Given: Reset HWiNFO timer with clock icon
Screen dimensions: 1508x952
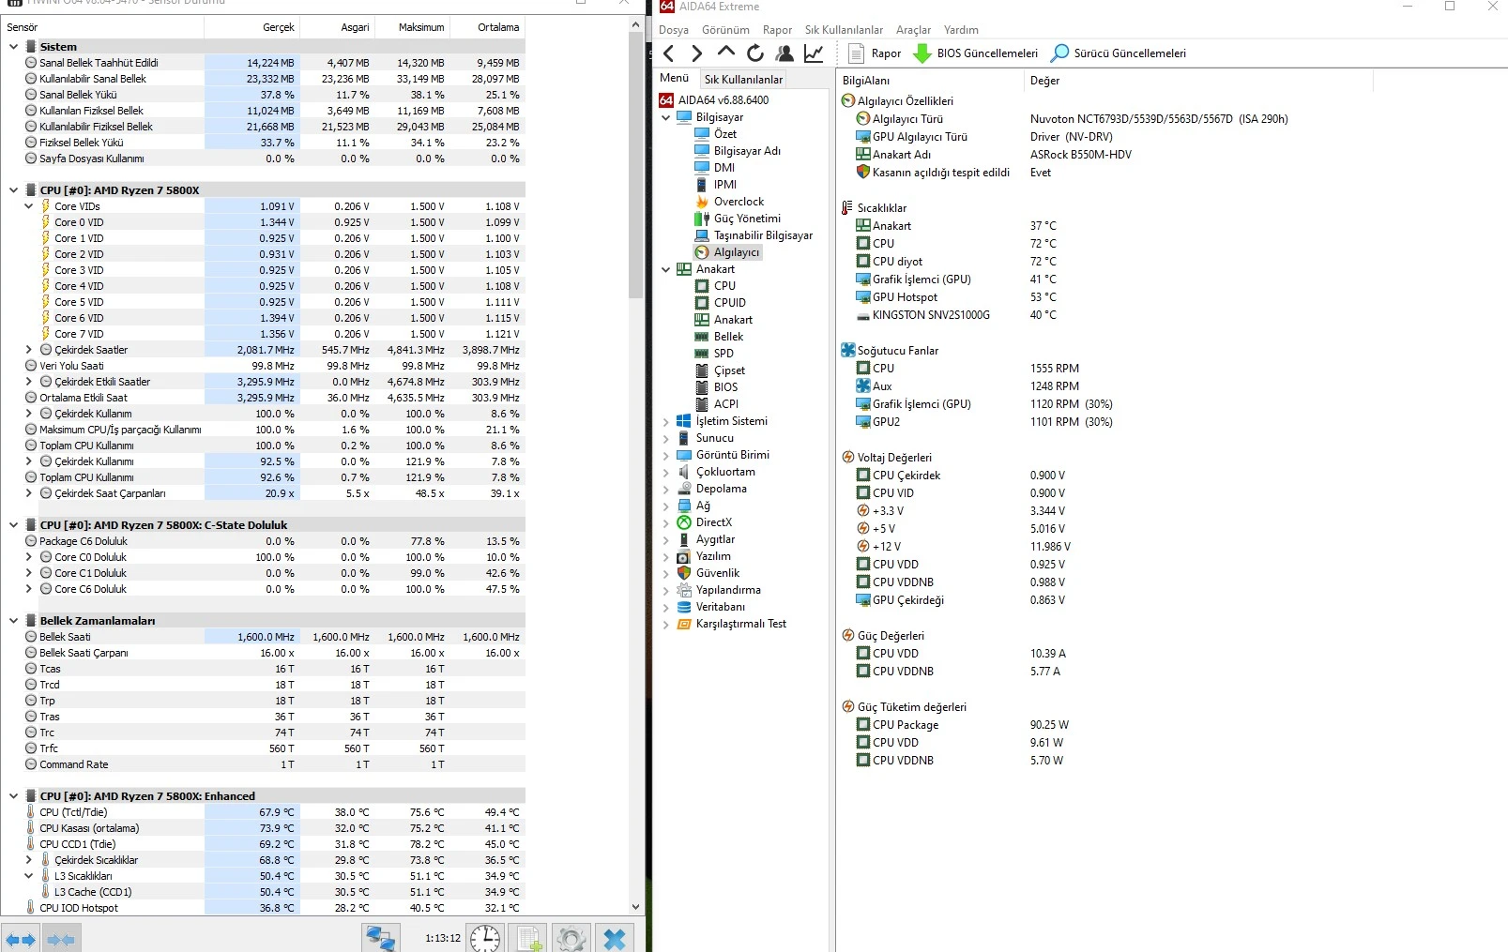Looking at the screenshot, I should pyautogui.click(x=485, y=938).
